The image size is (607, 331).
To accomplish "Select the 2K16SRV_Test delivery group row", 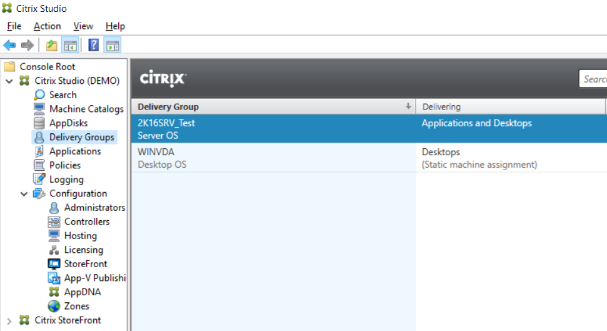I will (x=369, y=129).
